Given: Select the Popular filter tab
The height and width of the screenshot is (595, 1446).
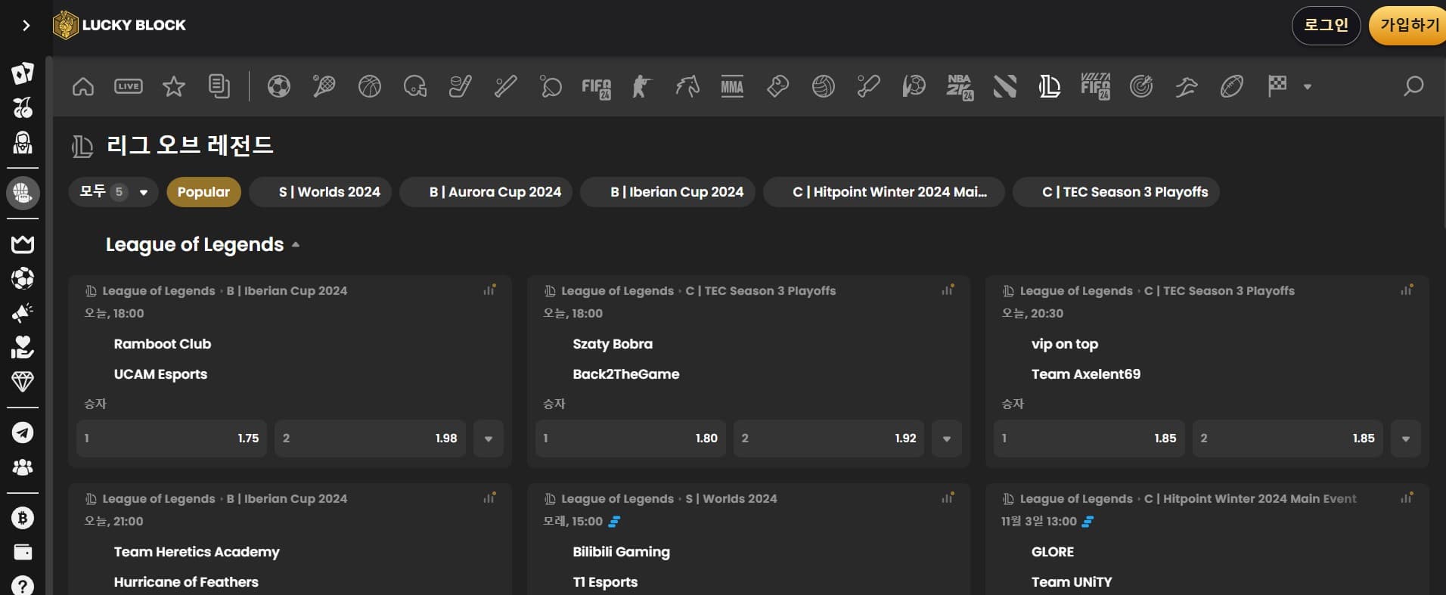Looking at the screenshot, I should pos(203,192).
